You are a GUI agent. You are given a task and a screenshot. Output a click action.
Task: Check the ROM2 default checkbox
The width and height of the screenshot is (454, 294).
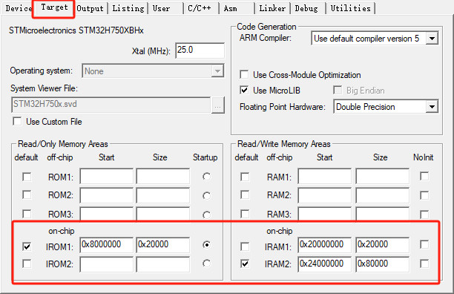(x=27, y=195)
